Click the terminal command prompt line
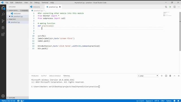This screenshot has width=181, height=102. pos(65,87)
